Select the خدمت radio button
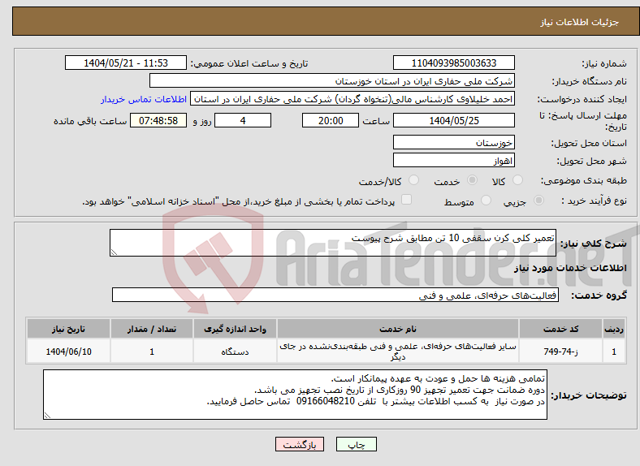 [472, 180]
